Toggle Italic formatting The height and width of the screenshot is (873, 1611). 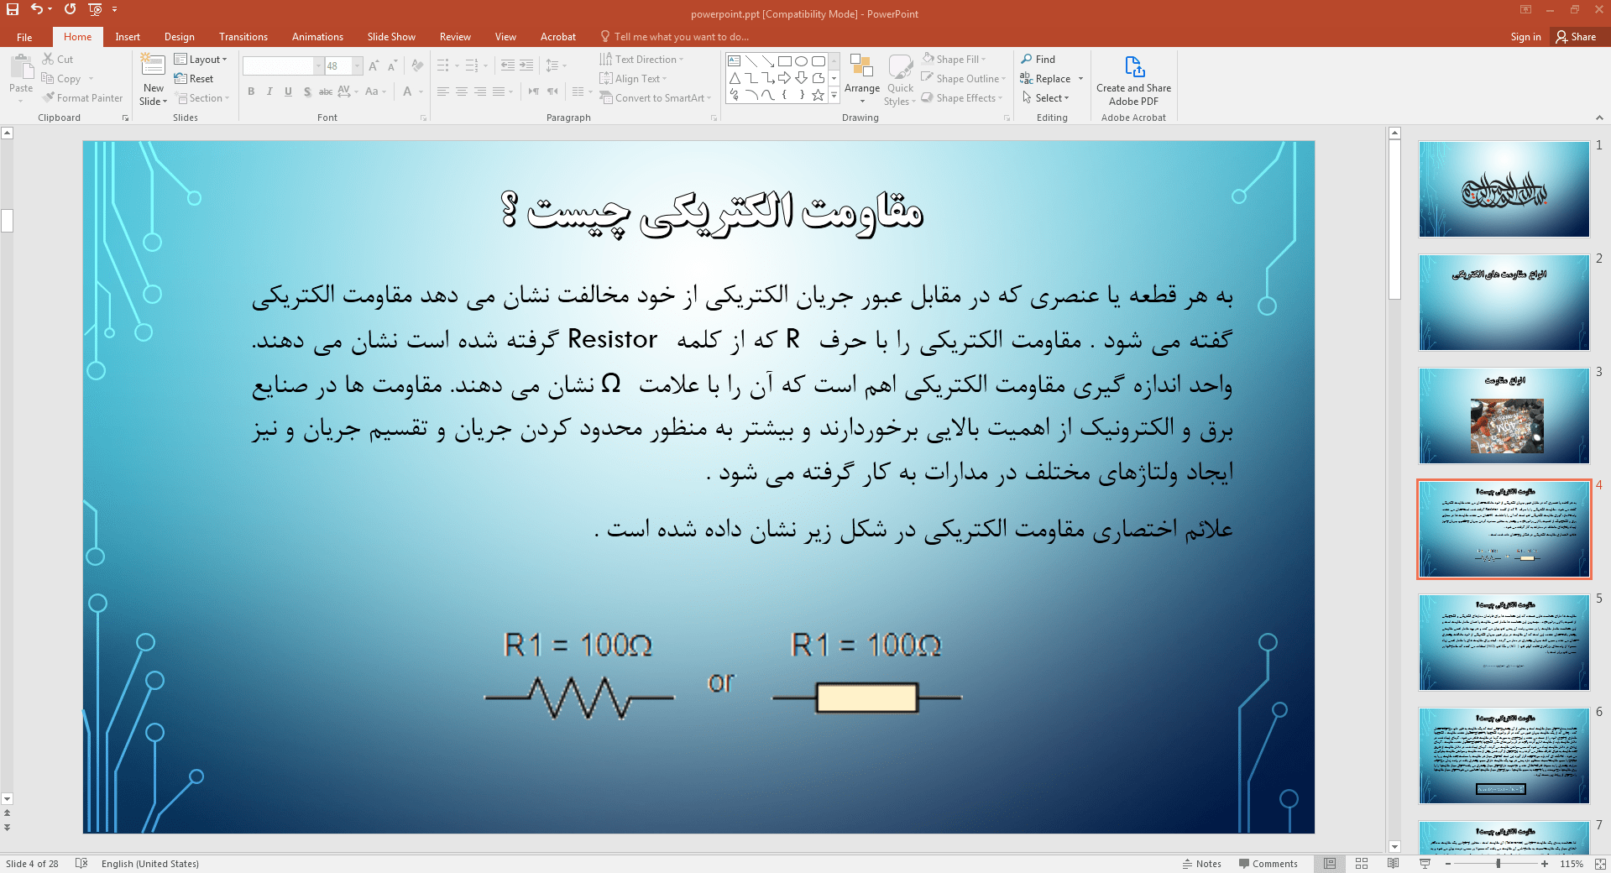tap(269, 91)
